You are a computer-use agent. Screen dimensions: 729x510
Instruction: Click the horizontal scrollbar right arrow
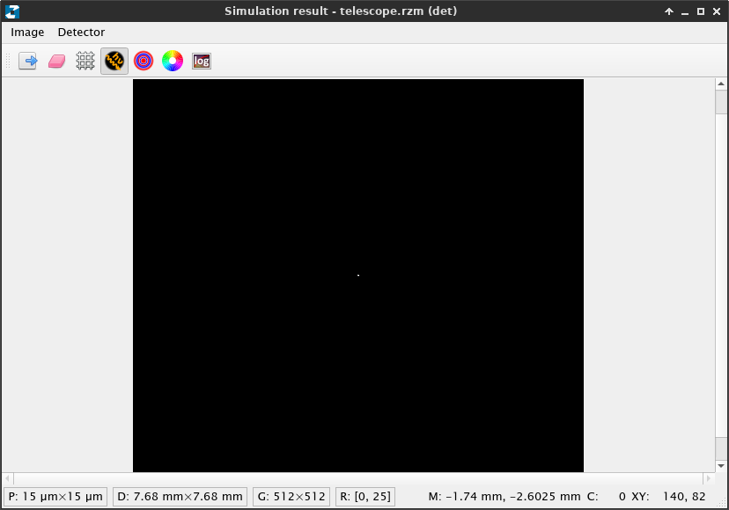click(709, 478)
